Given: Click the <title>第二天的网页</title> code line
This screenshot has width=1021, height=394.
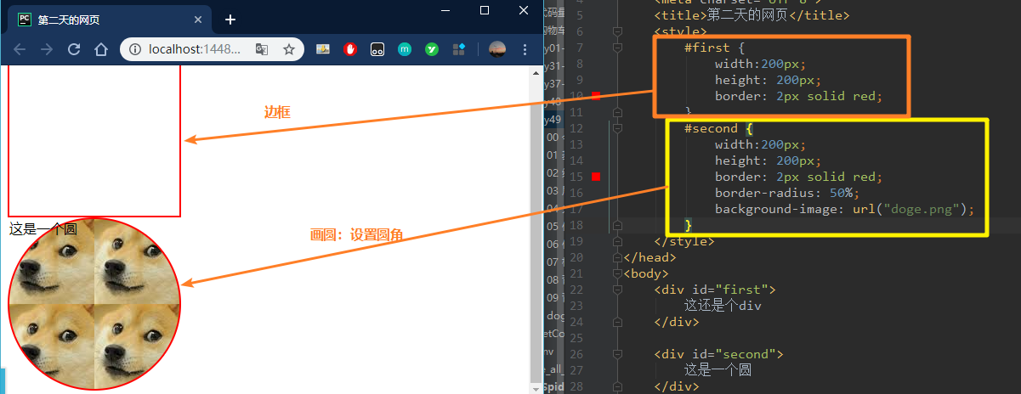Looking at the screenshot, I should coord(752,14).
